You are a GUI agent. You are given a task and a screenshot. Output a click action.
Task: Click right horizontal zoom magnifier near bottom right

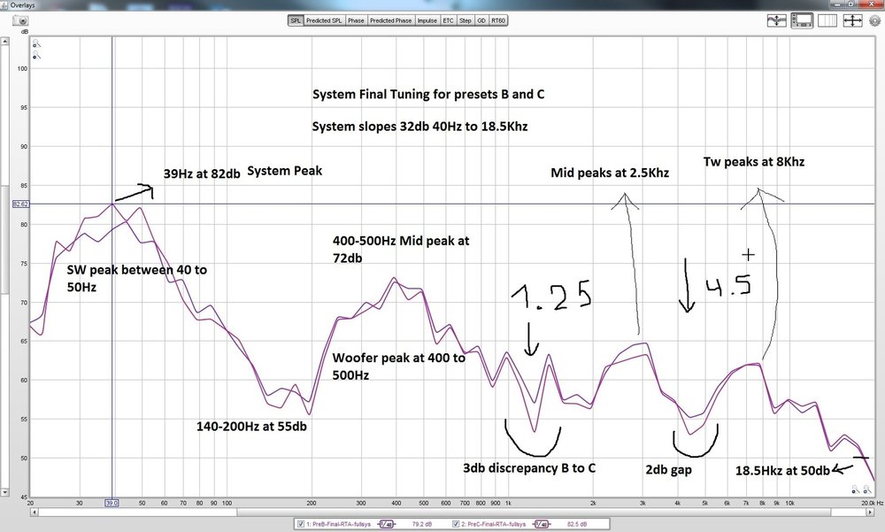[866, 490]
